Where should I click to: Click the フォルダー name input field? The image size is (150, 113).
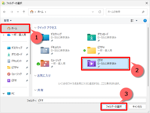[x=92, y=100]
